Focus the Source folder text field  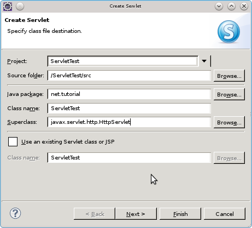coord(129,76)
